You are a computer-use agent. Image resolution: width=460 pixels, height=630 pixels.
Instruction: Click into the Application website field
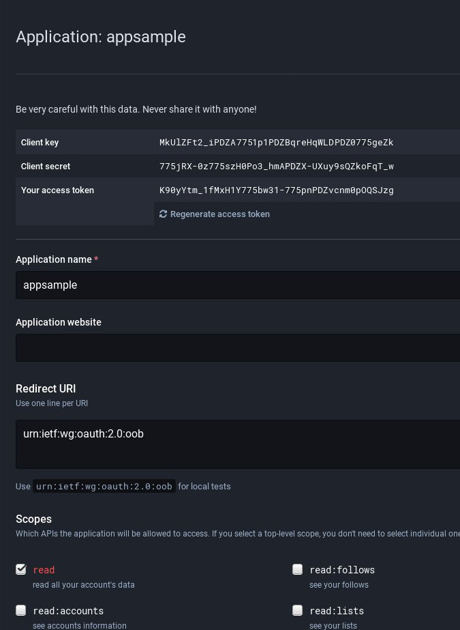pos(237,347)
